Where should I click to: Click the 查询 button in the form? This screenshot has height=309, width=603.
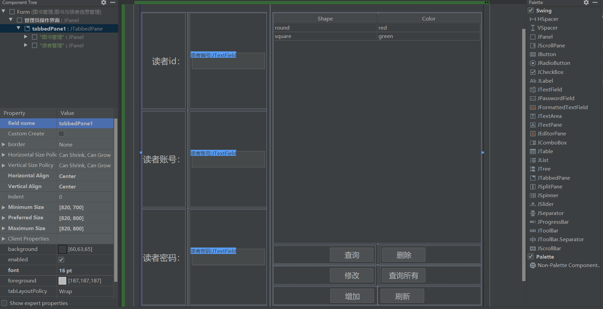(352, 255)
